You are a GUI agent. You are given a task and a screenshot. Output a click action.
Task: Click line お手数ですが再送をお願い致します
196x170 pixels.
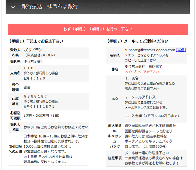[152, 163]
